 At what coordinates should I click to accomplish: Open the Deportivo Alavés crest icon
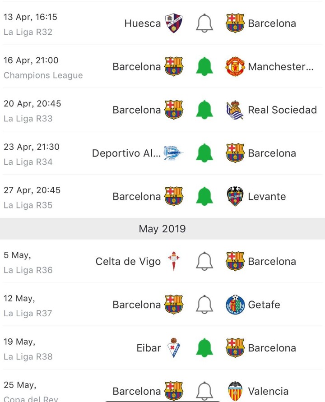pos(174,153)
